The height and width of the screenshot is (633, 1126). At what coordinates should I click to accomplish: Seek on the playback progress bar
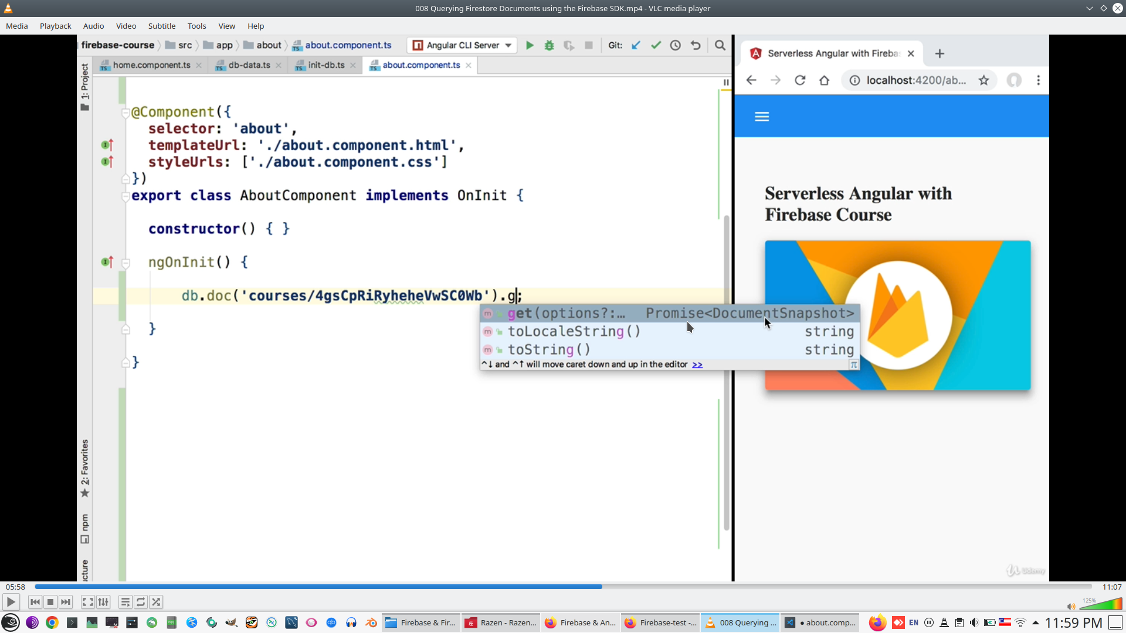pyautogui.click(x=563, y=587)
